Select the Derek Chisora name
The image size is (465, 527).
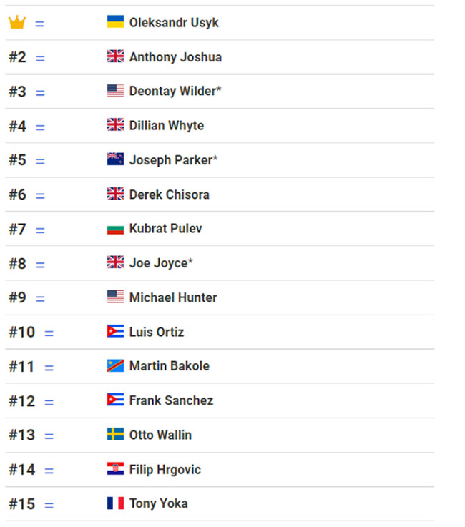(170, 194)
